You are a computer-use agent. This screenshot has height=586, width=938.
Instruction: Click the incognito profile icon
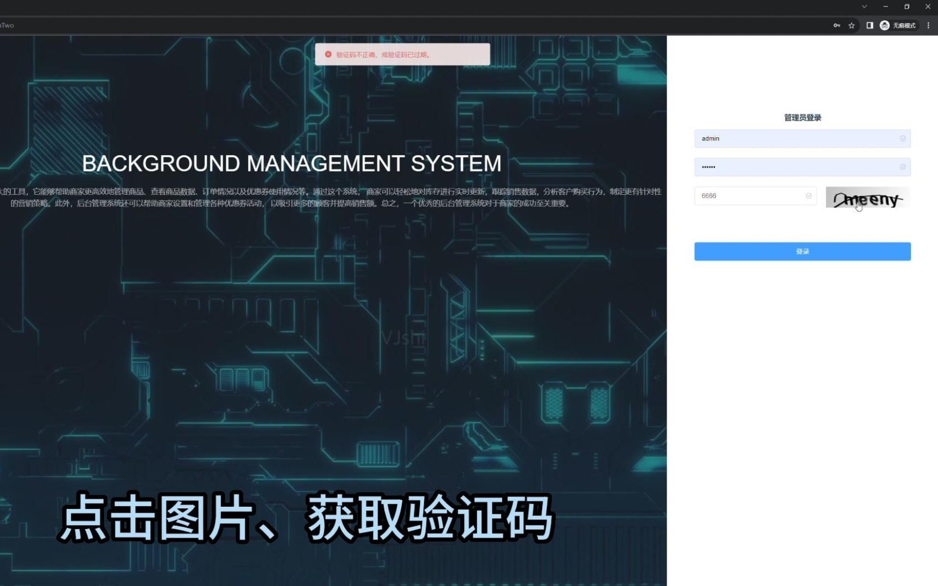pos(884,26)
